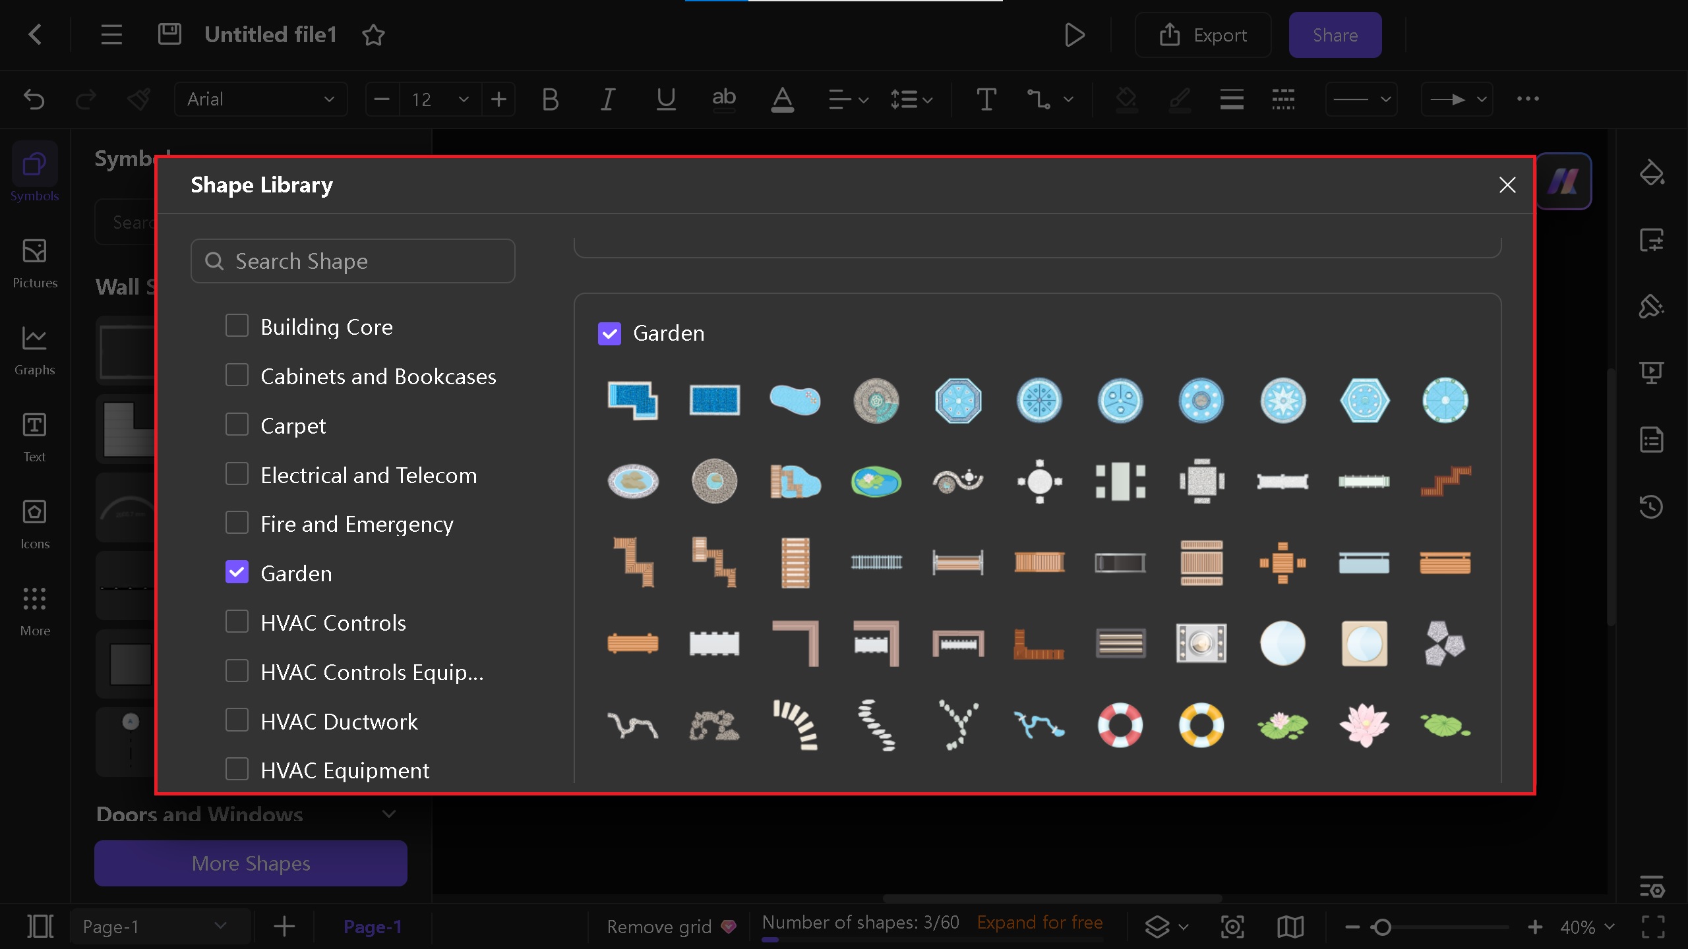Open the history clock icon panel
Screen dimensions: 1688x949
pyautogui.click(x=1652, y=506)
